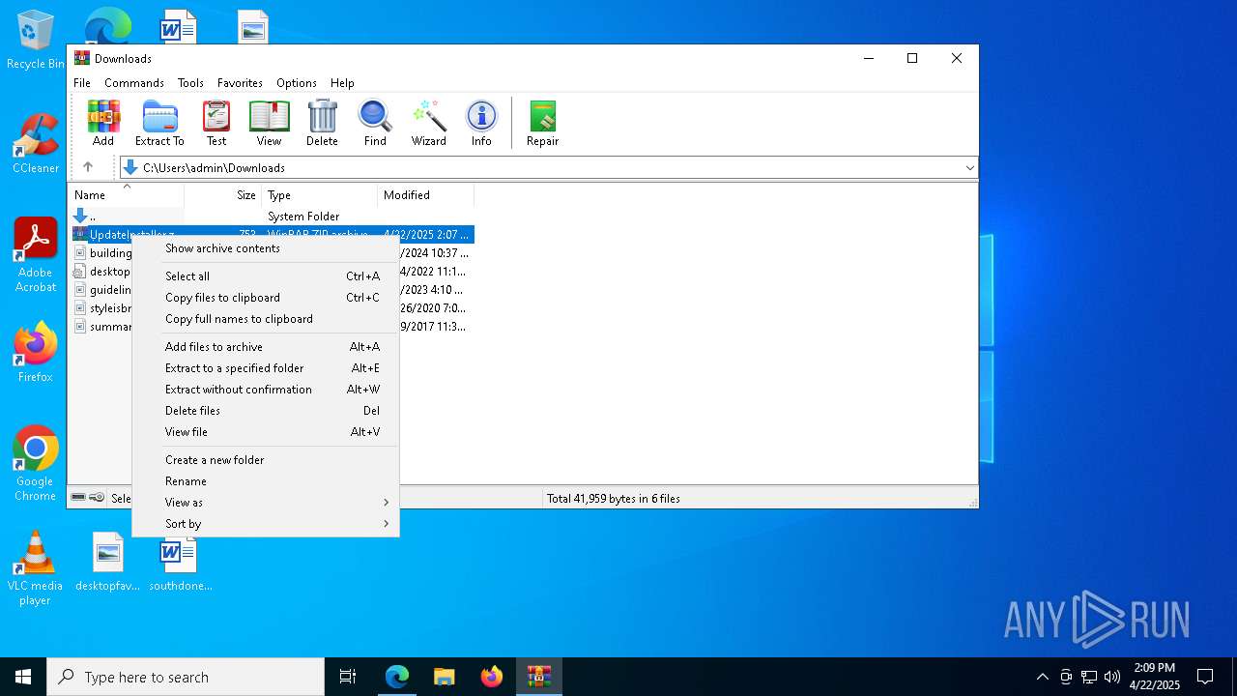Open the File menu
Image resolution: width=1237 pixels, height=696 pixels.
tap(82, 83)
